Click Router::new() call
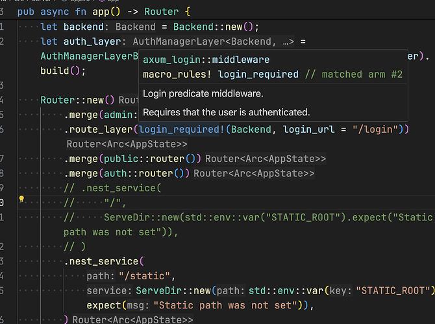435x324 pixels. coord(77,100)
